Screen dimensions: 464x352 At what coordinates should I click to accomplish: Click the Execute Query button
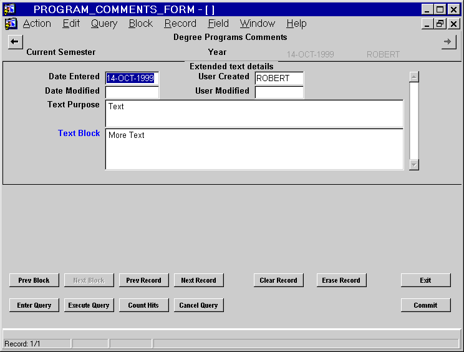[89, 305]
